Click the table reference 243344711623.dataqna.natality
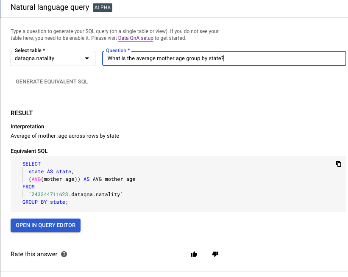Screen dimensions: 348x277 point(76,194)
